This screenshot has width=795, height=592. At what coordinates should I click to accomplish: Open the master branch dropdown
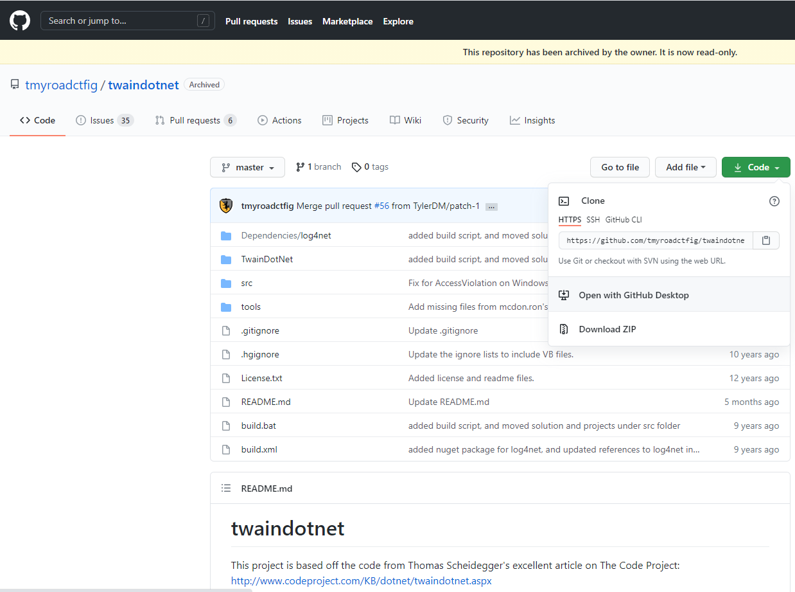pyautogui.click(x=247, y=167)
